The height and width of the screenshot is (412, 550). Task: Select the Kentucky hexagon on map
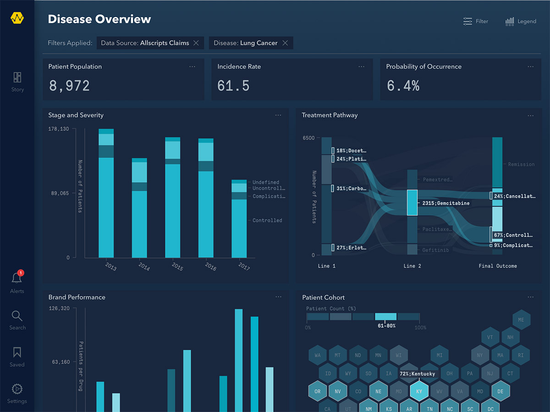pos(419,391)
